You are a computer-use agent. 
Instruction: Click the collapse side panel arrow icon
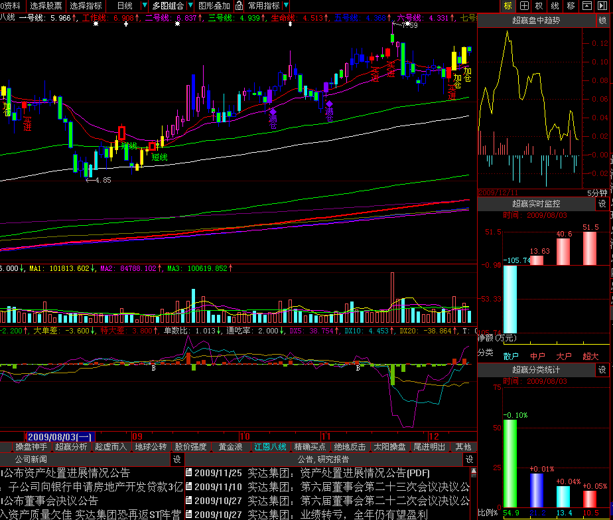[602, 6]
